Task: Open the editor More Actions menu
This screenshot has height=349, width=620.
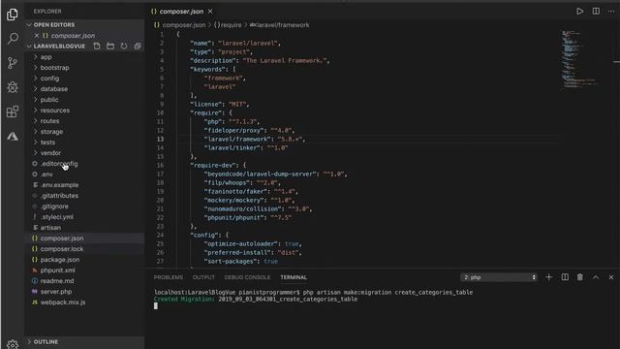Action: point(611,11)
